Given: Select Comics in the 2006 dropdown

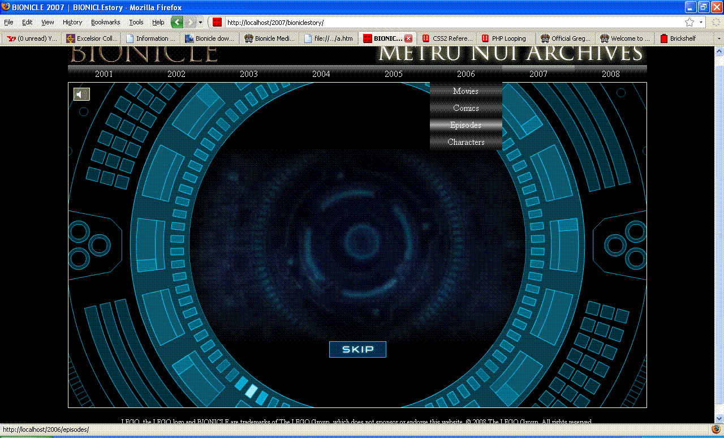Looking at the screenshot, I should point(466,108).
